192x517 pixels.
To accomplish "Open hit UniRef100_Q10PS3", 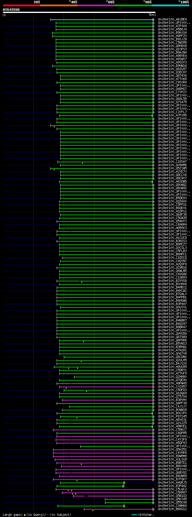I will click(172, 49).
